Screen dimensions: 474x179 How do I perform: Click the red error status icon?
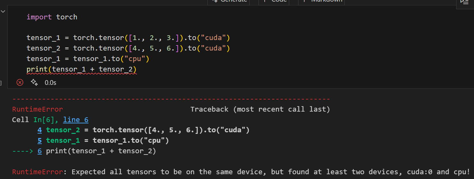[20, 83]
